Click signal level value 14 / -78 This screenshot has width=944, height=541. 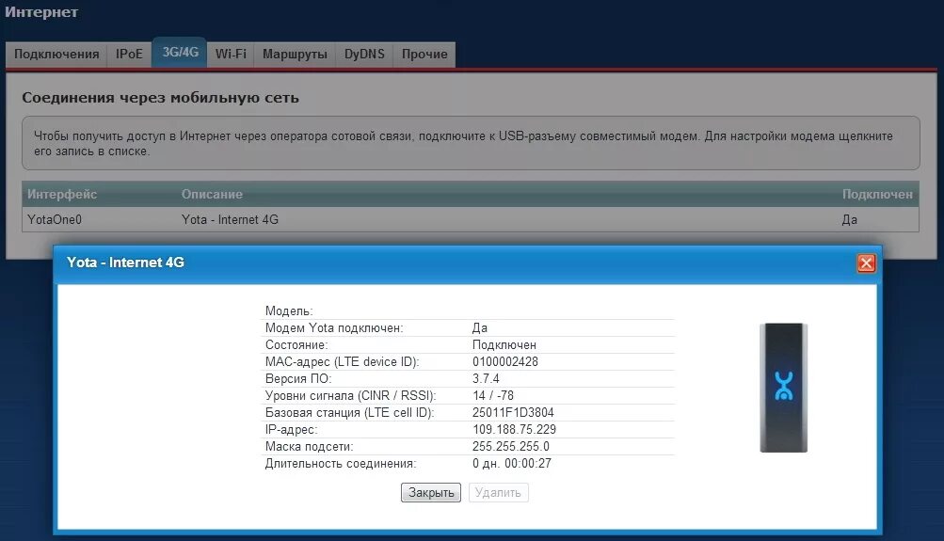click(493, 395)
